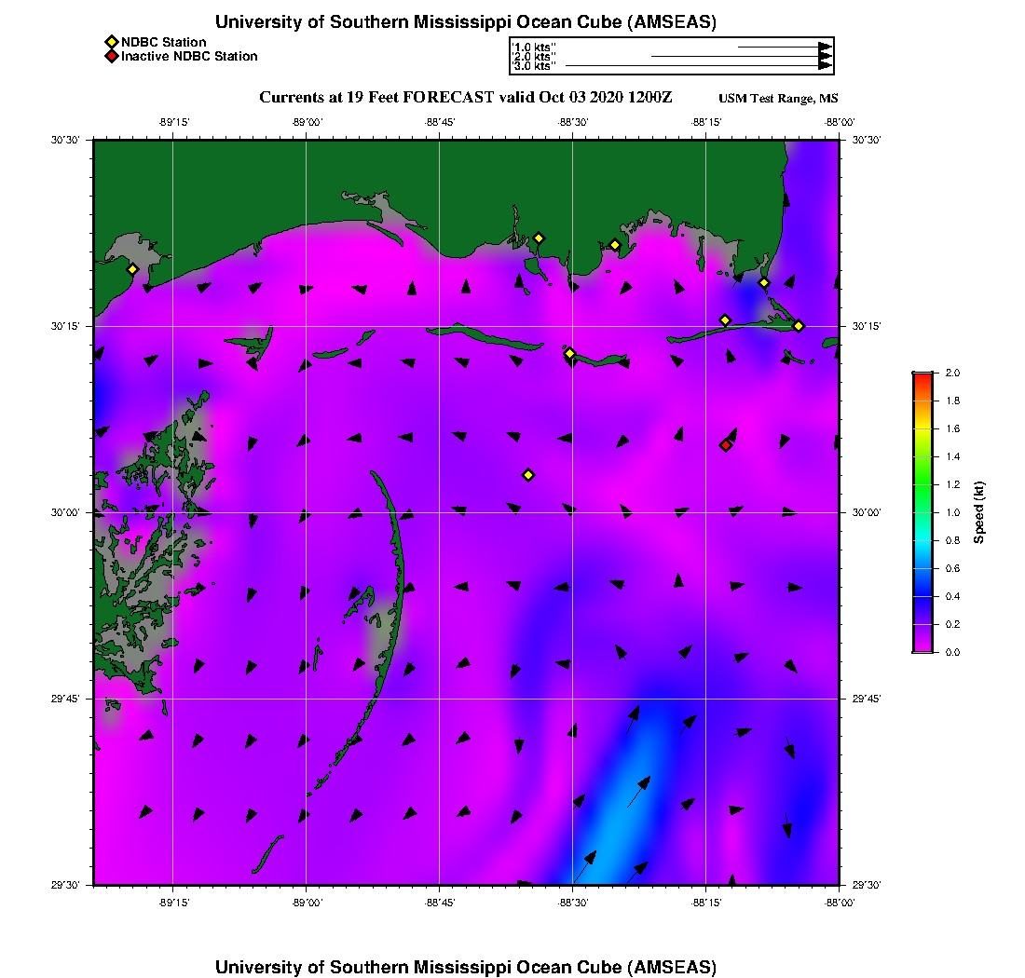Image resolution: width=1025 pixels, height=978 pixels.
Task: Select yellow station marker directly north of red marker
Action: click(x=725, y=320)
